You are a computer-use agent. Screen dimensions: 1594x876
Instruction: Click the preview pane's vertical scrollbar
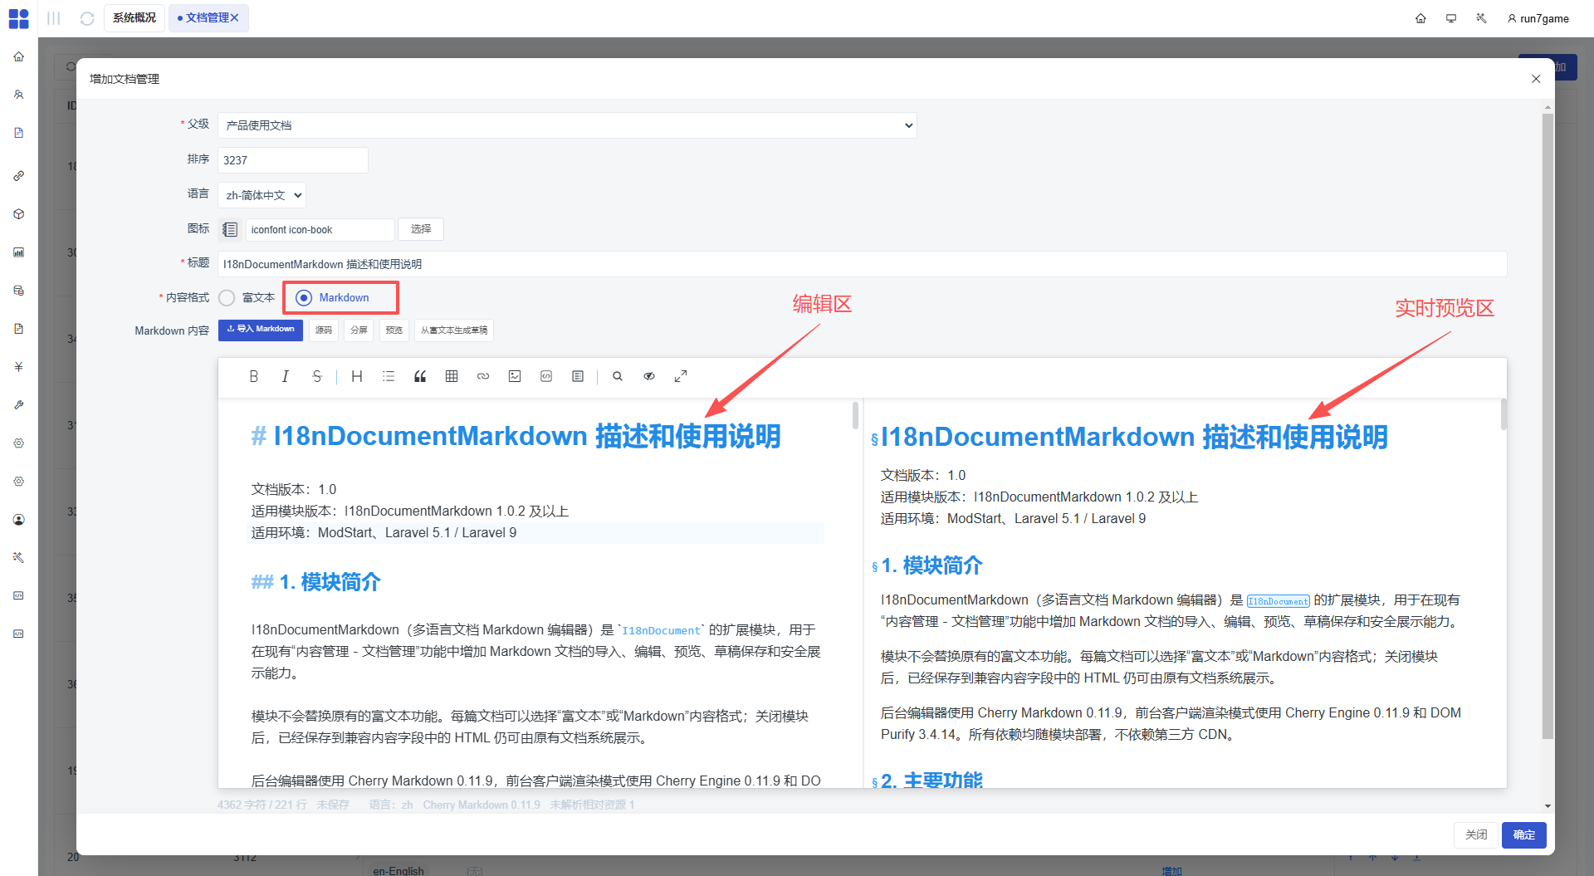pos(1504,415)
